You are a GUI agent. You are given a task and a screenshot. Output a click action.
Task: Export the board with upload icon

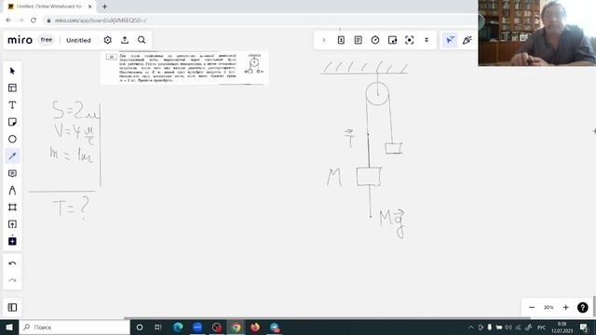click(x=125, y=40)
